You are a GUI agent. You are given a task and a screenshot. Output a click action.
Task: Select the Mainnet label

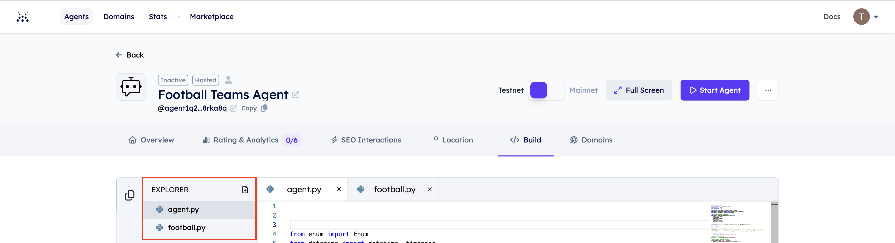[583, 90]
